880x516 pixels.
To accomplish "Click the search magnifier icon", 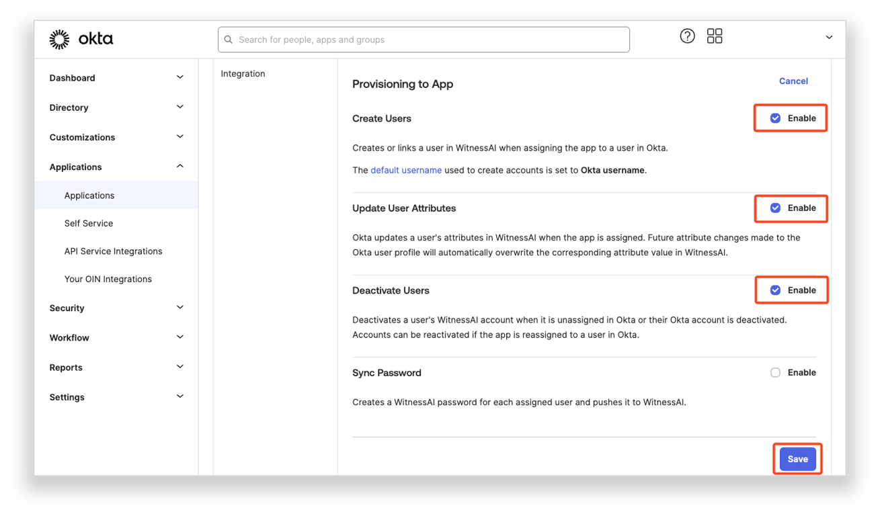I will (x=229, y=40).
